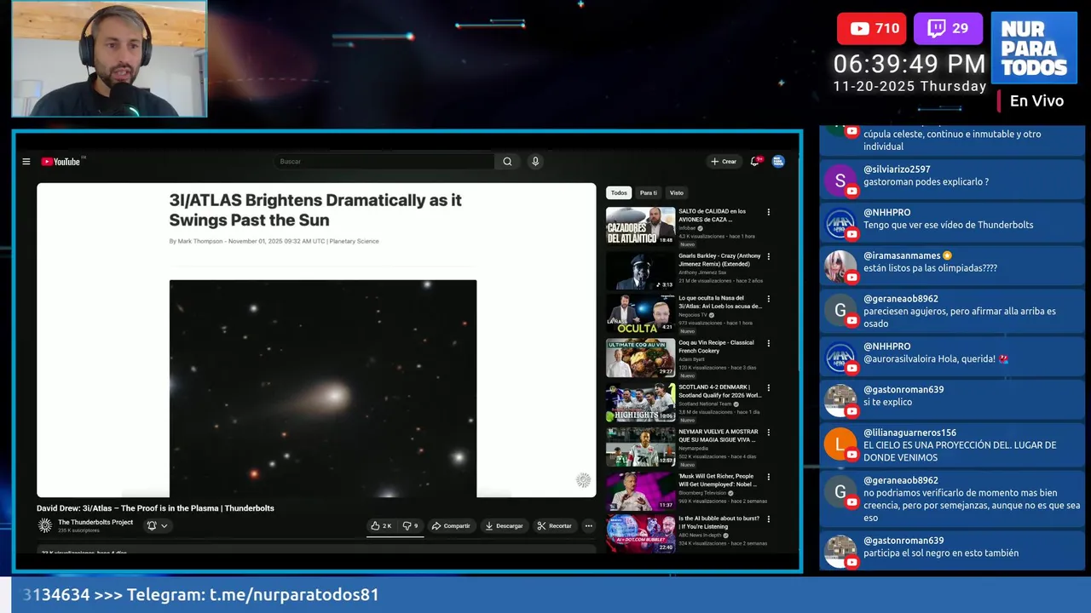Open options for AI bubble video
Image resolution: width=1091 pixels, height=613 pixels.
pyautogui.click(x=768, y=521)
